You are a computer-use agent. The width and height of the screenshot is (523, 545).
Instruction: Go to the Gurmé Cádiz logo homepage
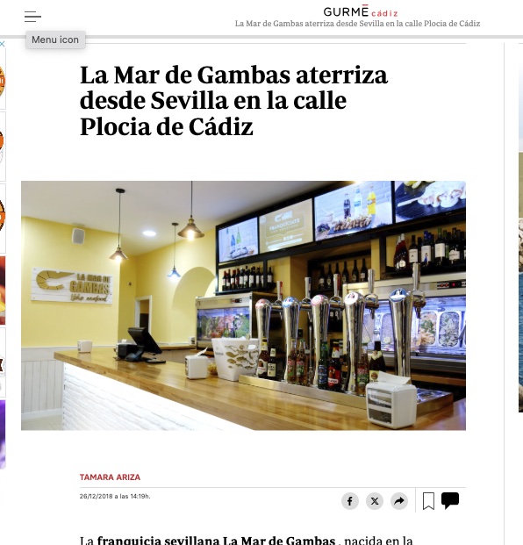point(361,11)
